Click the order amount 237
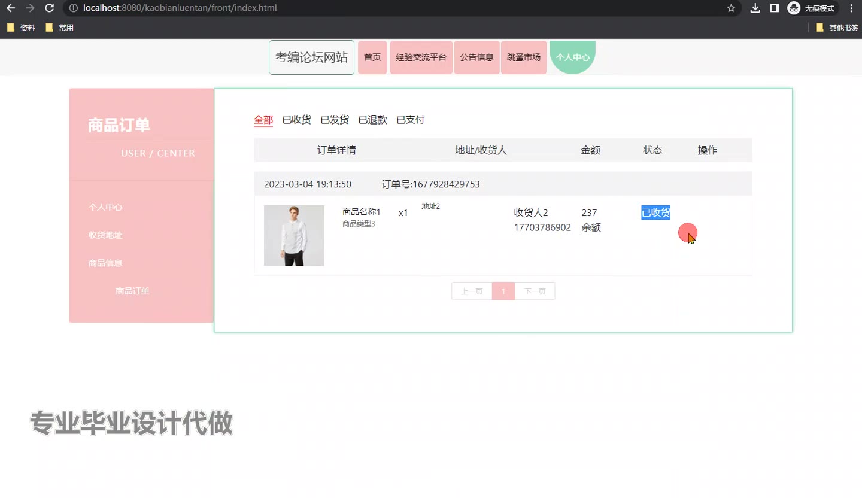This screenshot has height=498, width=862. [x=589, y=212]
